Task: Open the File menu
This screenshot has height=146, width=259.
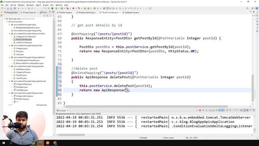Action: pyautogui.click(x=2, y=5)
